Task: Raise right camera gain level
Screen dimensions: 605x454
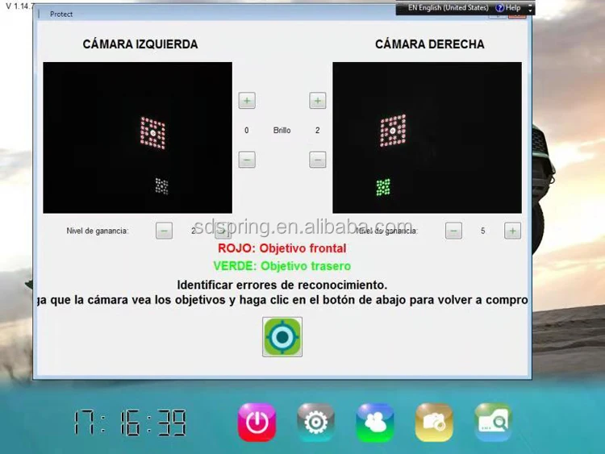Action: point(513,231)
